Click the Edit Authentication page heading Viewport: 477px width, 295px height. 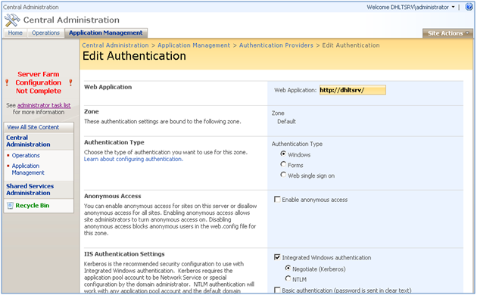click(x=134, y=56)
